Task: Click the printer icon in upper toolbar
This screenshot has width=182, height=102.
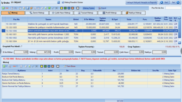Action: [42, 8]
